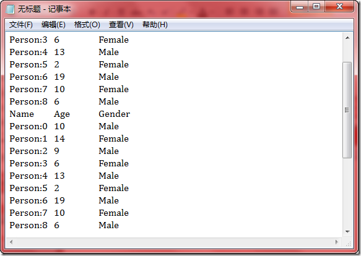This screenshot has height=256, width=361.
Task: Open the 编辑(E) menu
Action: 53,24
